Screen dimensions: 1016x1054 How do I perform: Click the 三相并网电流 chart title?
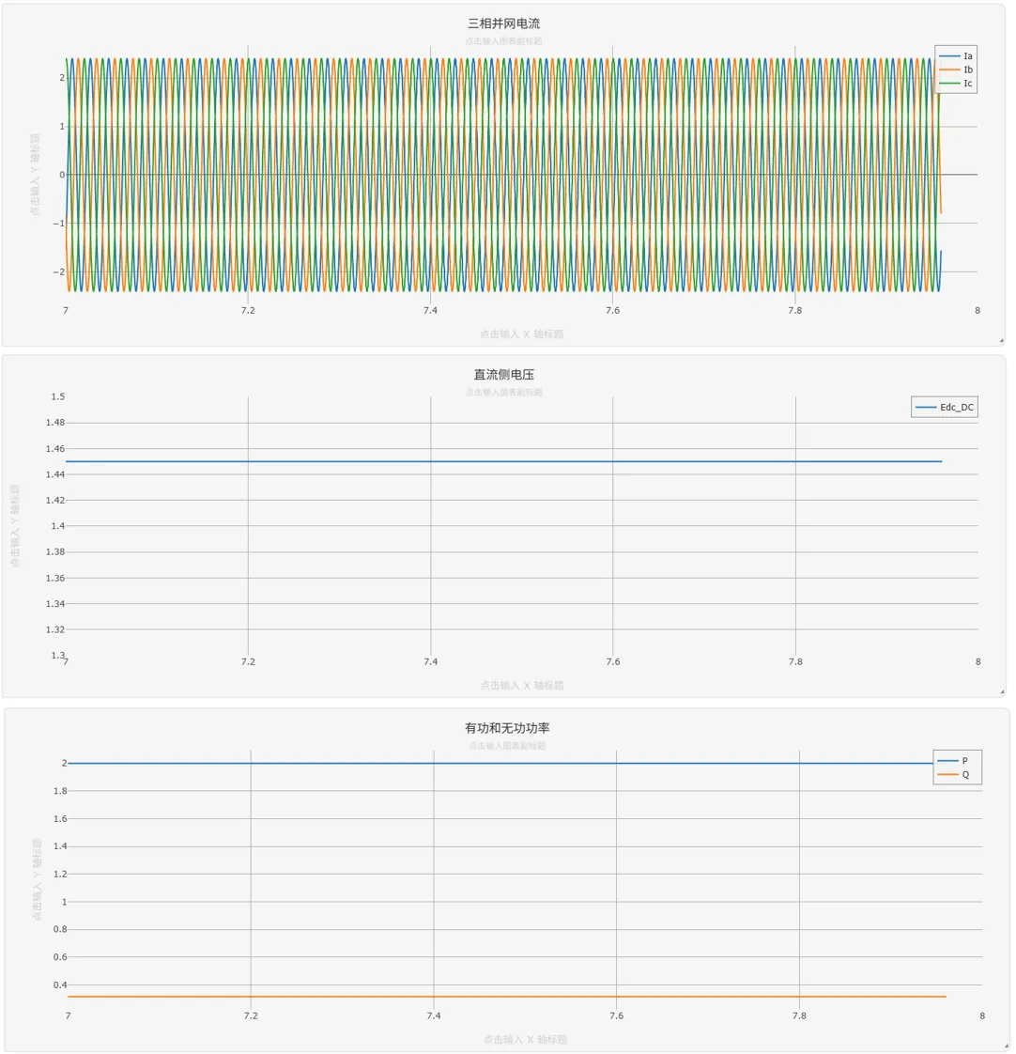point(504,23)
